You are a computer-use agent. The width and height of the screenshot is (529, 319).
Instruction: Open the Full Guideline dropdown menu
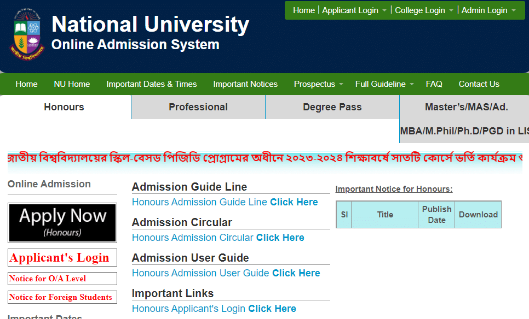[383, 84]
